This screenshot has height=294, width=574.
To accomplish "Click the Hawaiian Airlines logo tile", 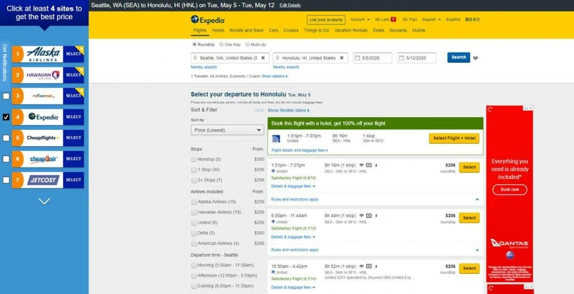I will click(x=43, y=75).
